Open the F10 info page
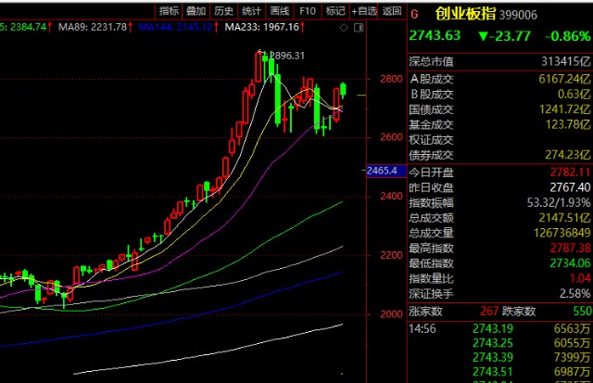The width and height of the screenshot is (593, 383). 308,11
